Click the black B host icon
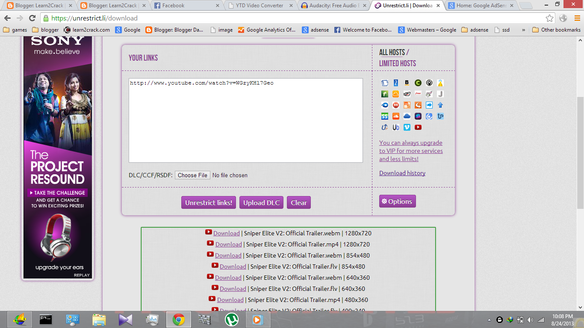 pyautogui.click(x=407, y=83)
